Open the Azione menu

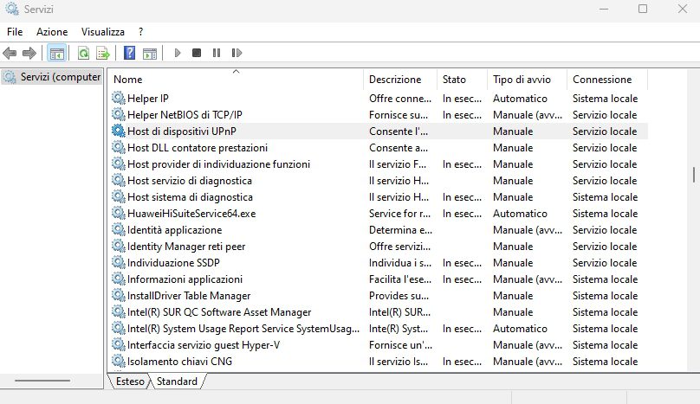point(52,32)
